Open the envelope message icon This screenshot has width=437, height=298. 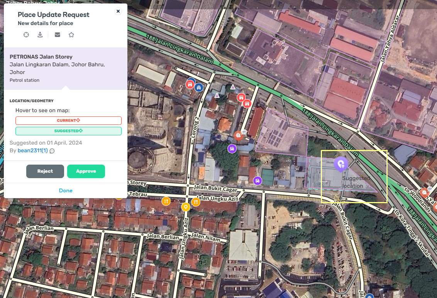pyautogui.click(x=58, y=35)
